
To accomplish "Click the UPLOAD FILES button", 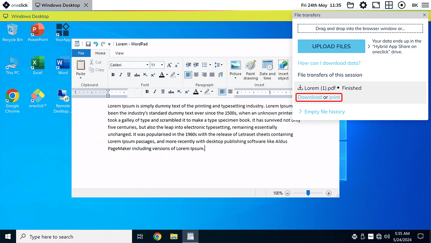I will [x=331, y=47].
